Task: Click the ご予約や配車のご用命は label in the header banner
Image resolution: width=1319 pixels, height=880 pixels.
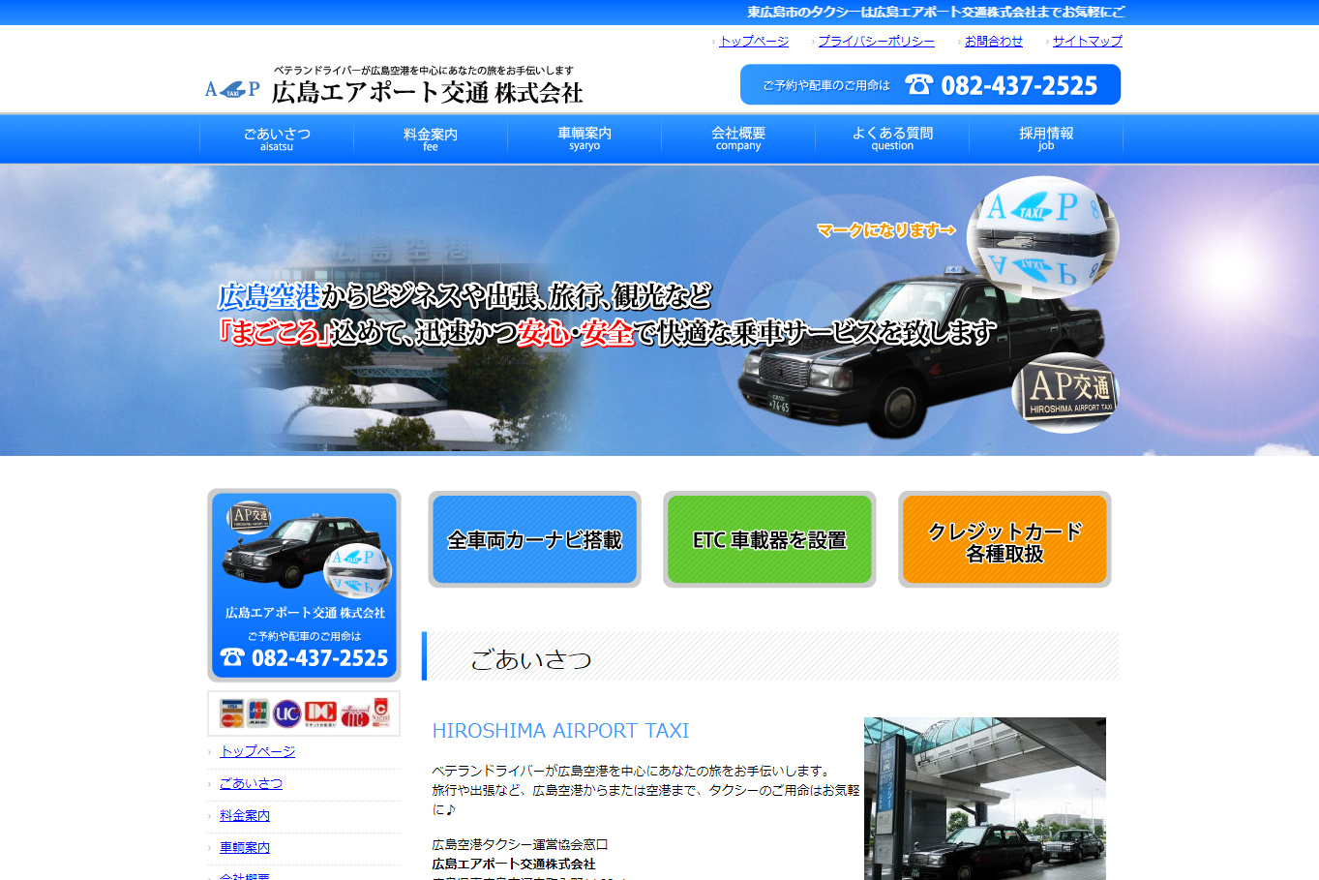Action: tap(826, 85)
